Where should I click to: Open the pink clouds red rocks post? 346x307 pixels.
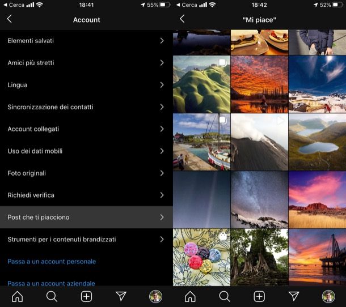point(317,200)
